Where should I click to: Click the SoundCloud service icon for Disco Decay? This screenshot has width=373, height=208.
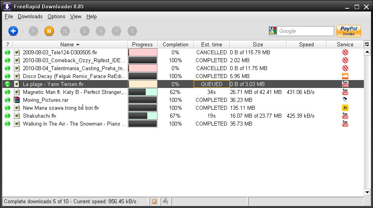click(345, 76)
